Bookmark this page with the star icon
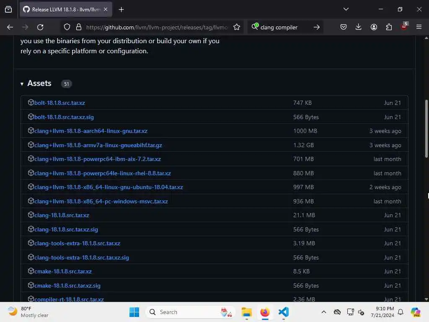 [237, 27]
